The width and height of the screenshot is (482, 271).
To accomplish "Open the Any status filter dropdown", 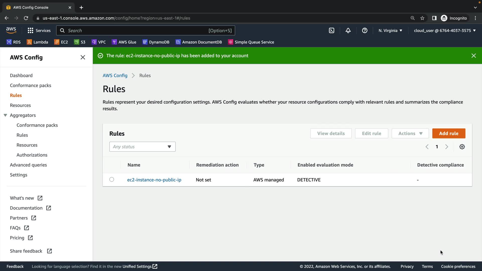I will coord(142,147).
